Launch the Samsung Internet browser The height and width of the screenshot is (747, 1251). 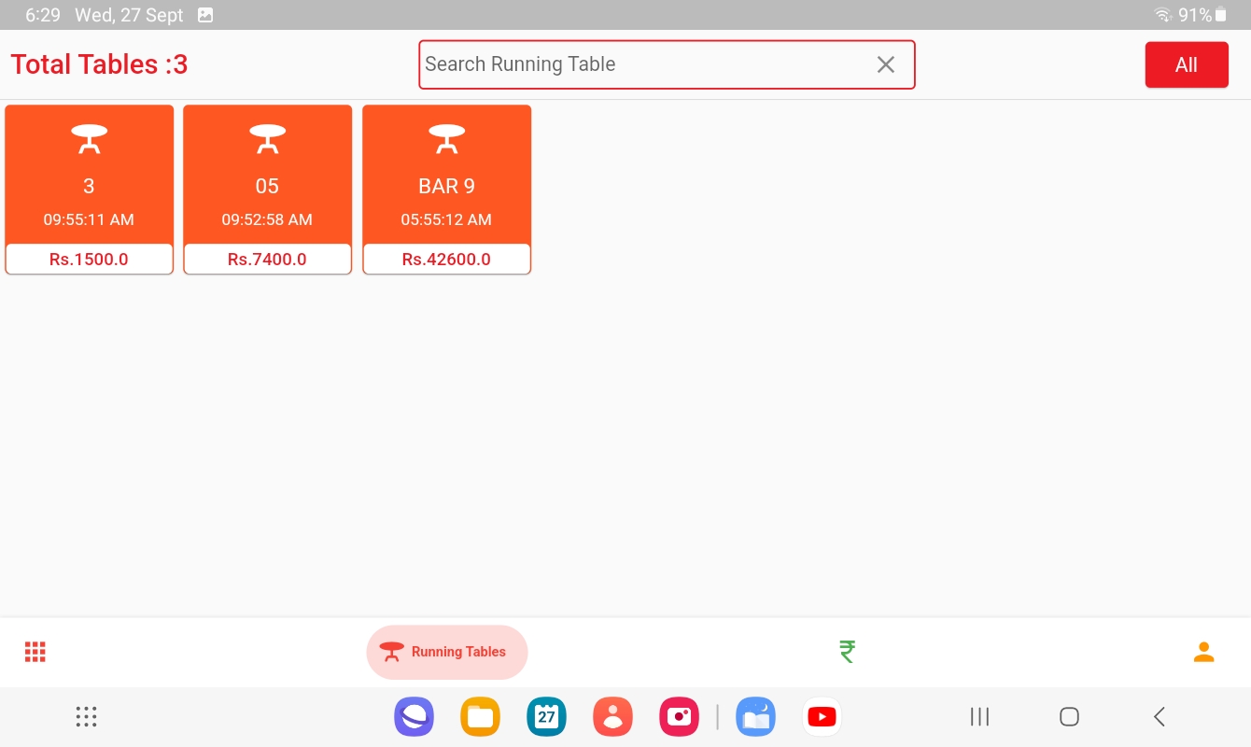pyautogui.click(x=414, y=717)
